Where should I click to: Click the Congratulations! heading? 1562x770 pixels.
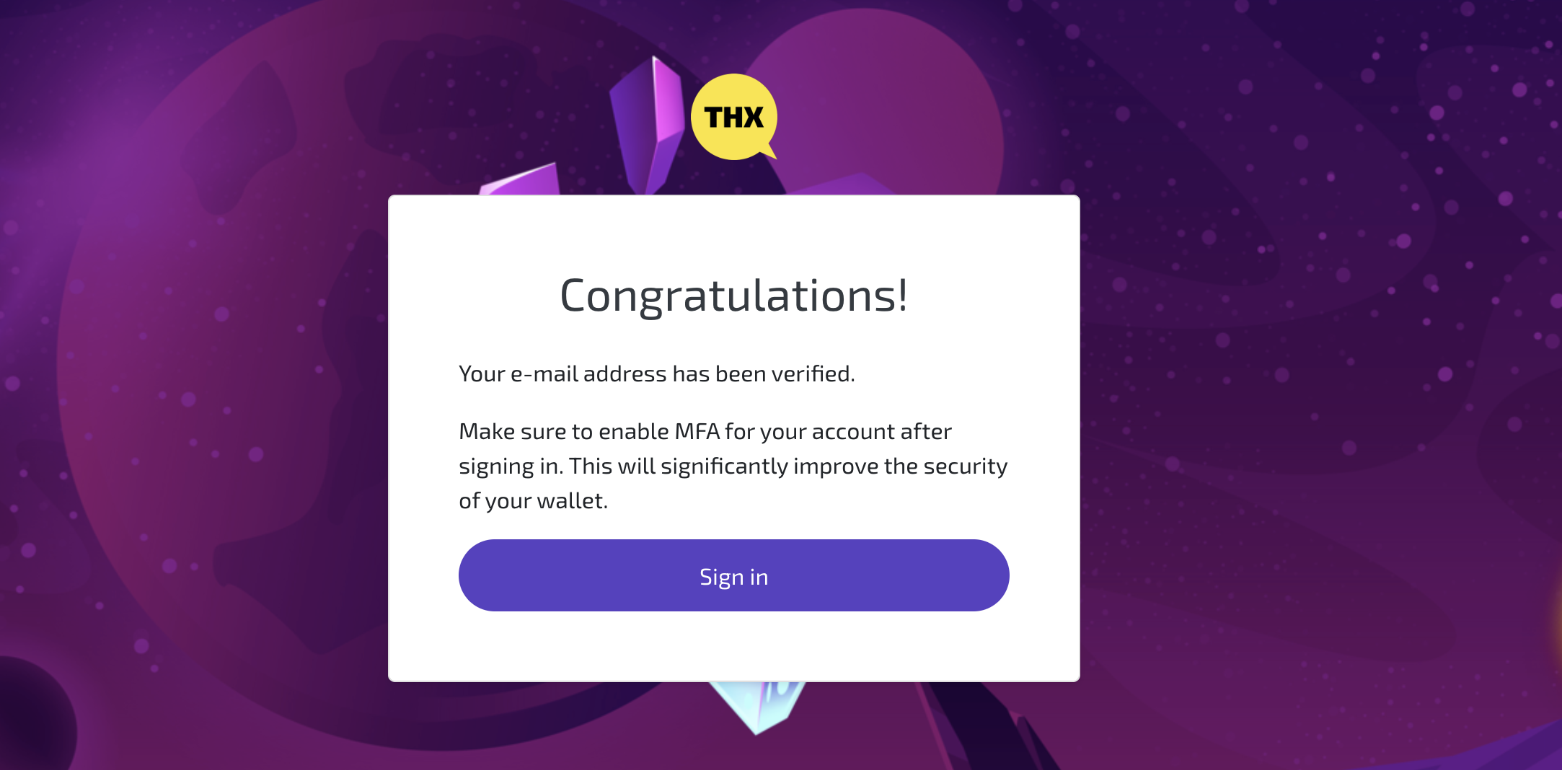pos(733,296)
